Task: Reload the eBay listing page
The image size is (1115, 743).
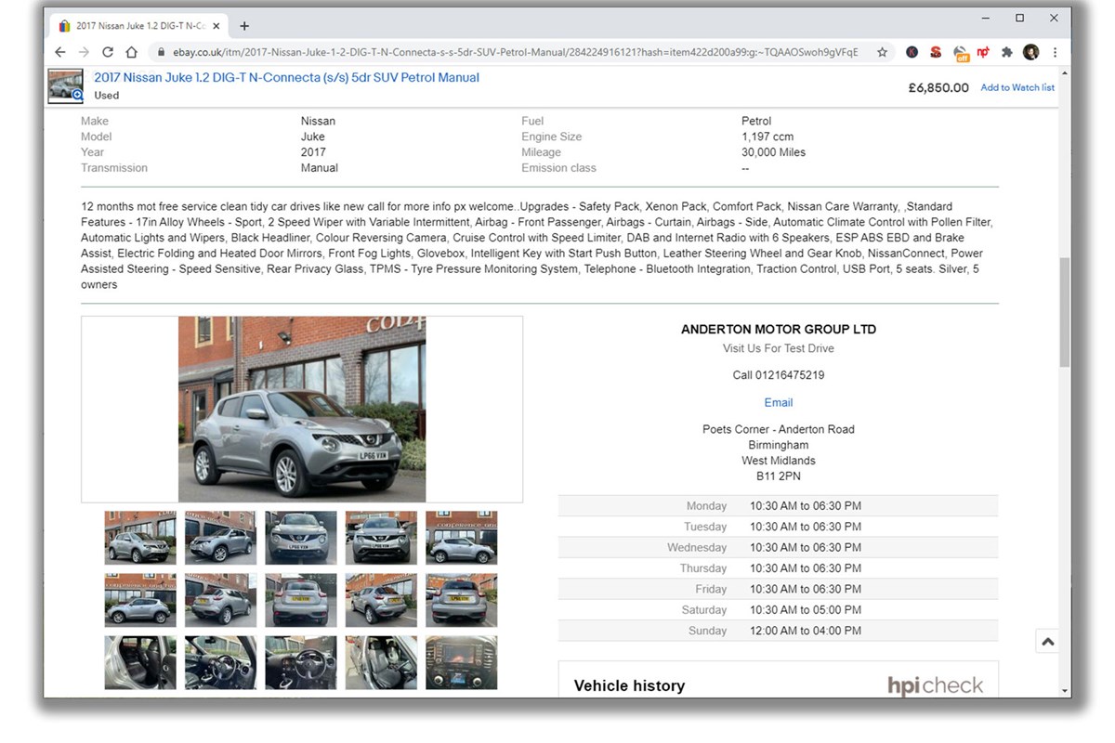Action: [x=108, y=52]
